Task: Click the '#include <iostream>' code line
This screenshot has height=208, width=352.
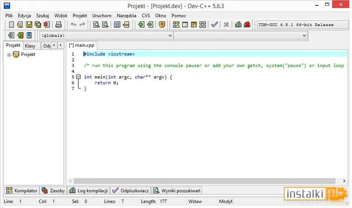Action: [x=109, y=54]
